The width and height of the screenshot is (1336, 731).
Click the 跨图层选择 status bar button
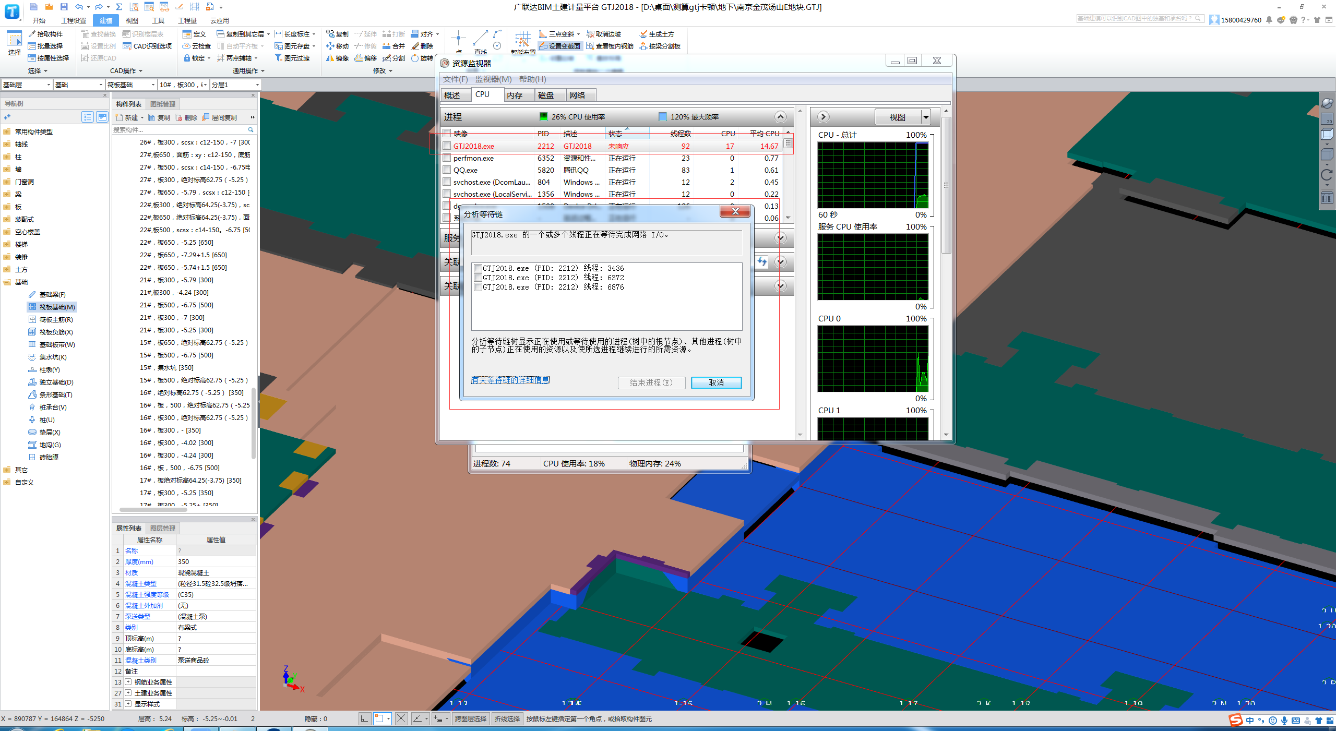[x=470, y=718]
